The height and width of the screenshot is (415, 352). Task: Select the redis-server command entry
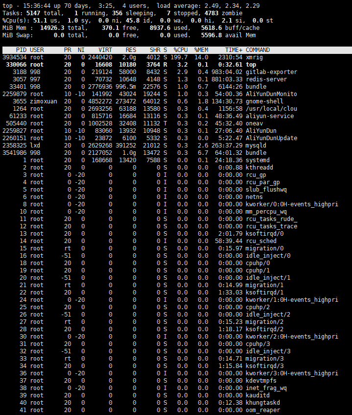click(x=266, y=79)
